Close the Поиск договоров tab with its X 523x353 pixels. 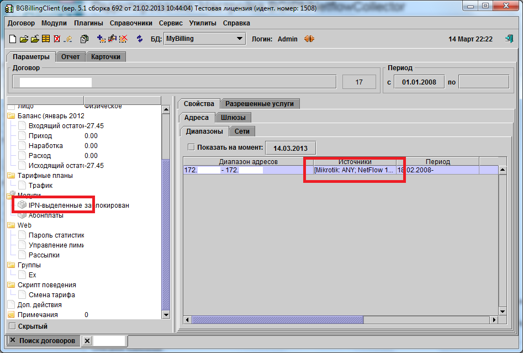point(13,340)
